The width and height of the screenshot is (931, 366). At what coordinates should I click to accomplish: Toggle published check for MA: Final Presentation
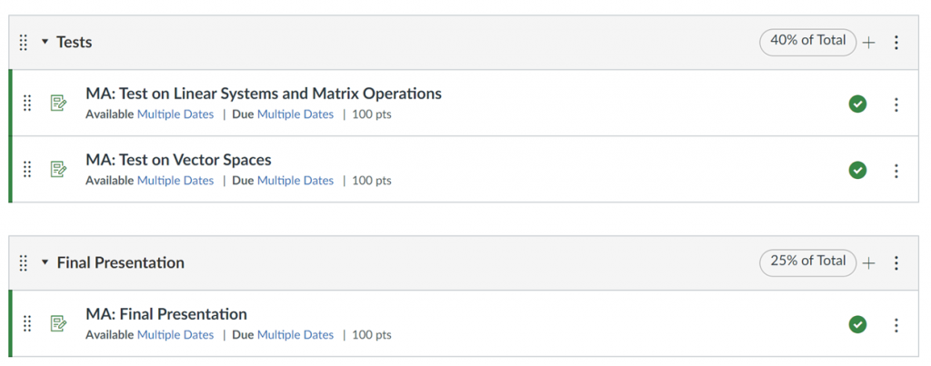pos(857,324)
